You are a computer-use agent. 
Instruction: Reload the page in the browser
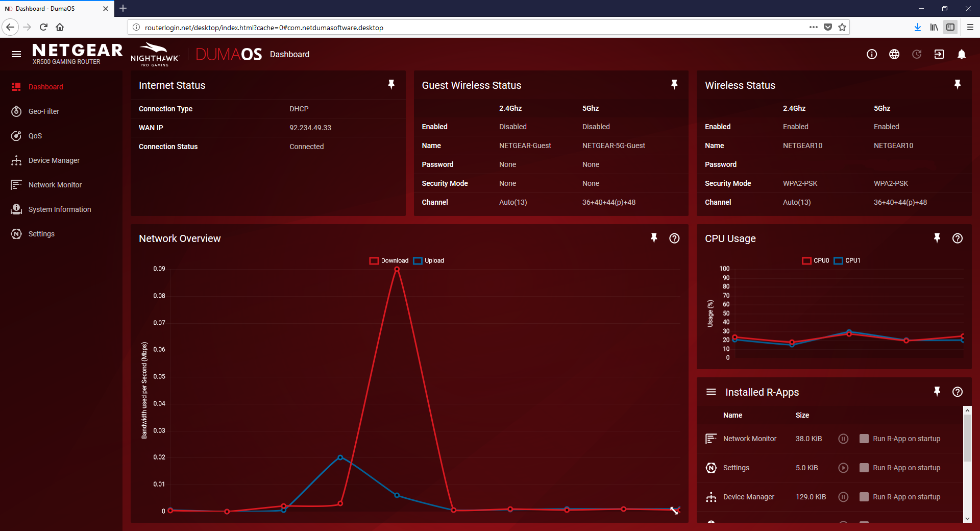(x=43, y=27)
